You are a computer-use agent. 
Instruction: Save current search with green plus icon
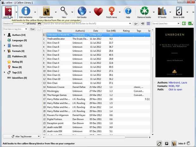coord(190,23)
